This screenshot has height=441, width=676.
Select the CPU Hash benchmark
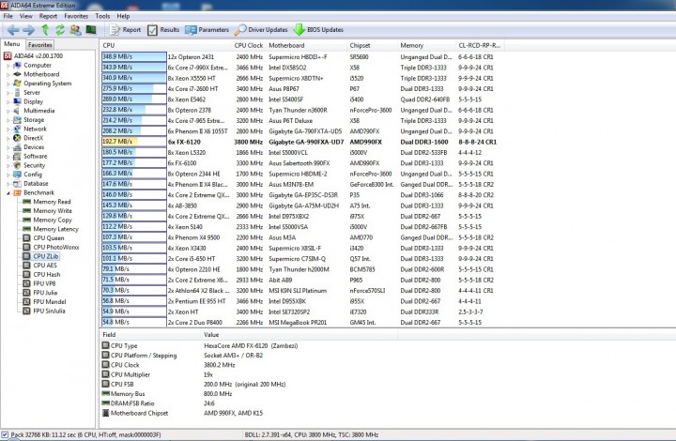click(x=47, y=274)
